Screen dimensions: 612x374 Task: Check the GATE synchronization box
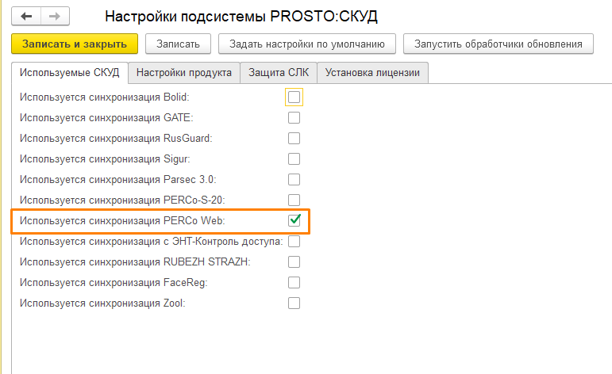click(x=294, y=118)
